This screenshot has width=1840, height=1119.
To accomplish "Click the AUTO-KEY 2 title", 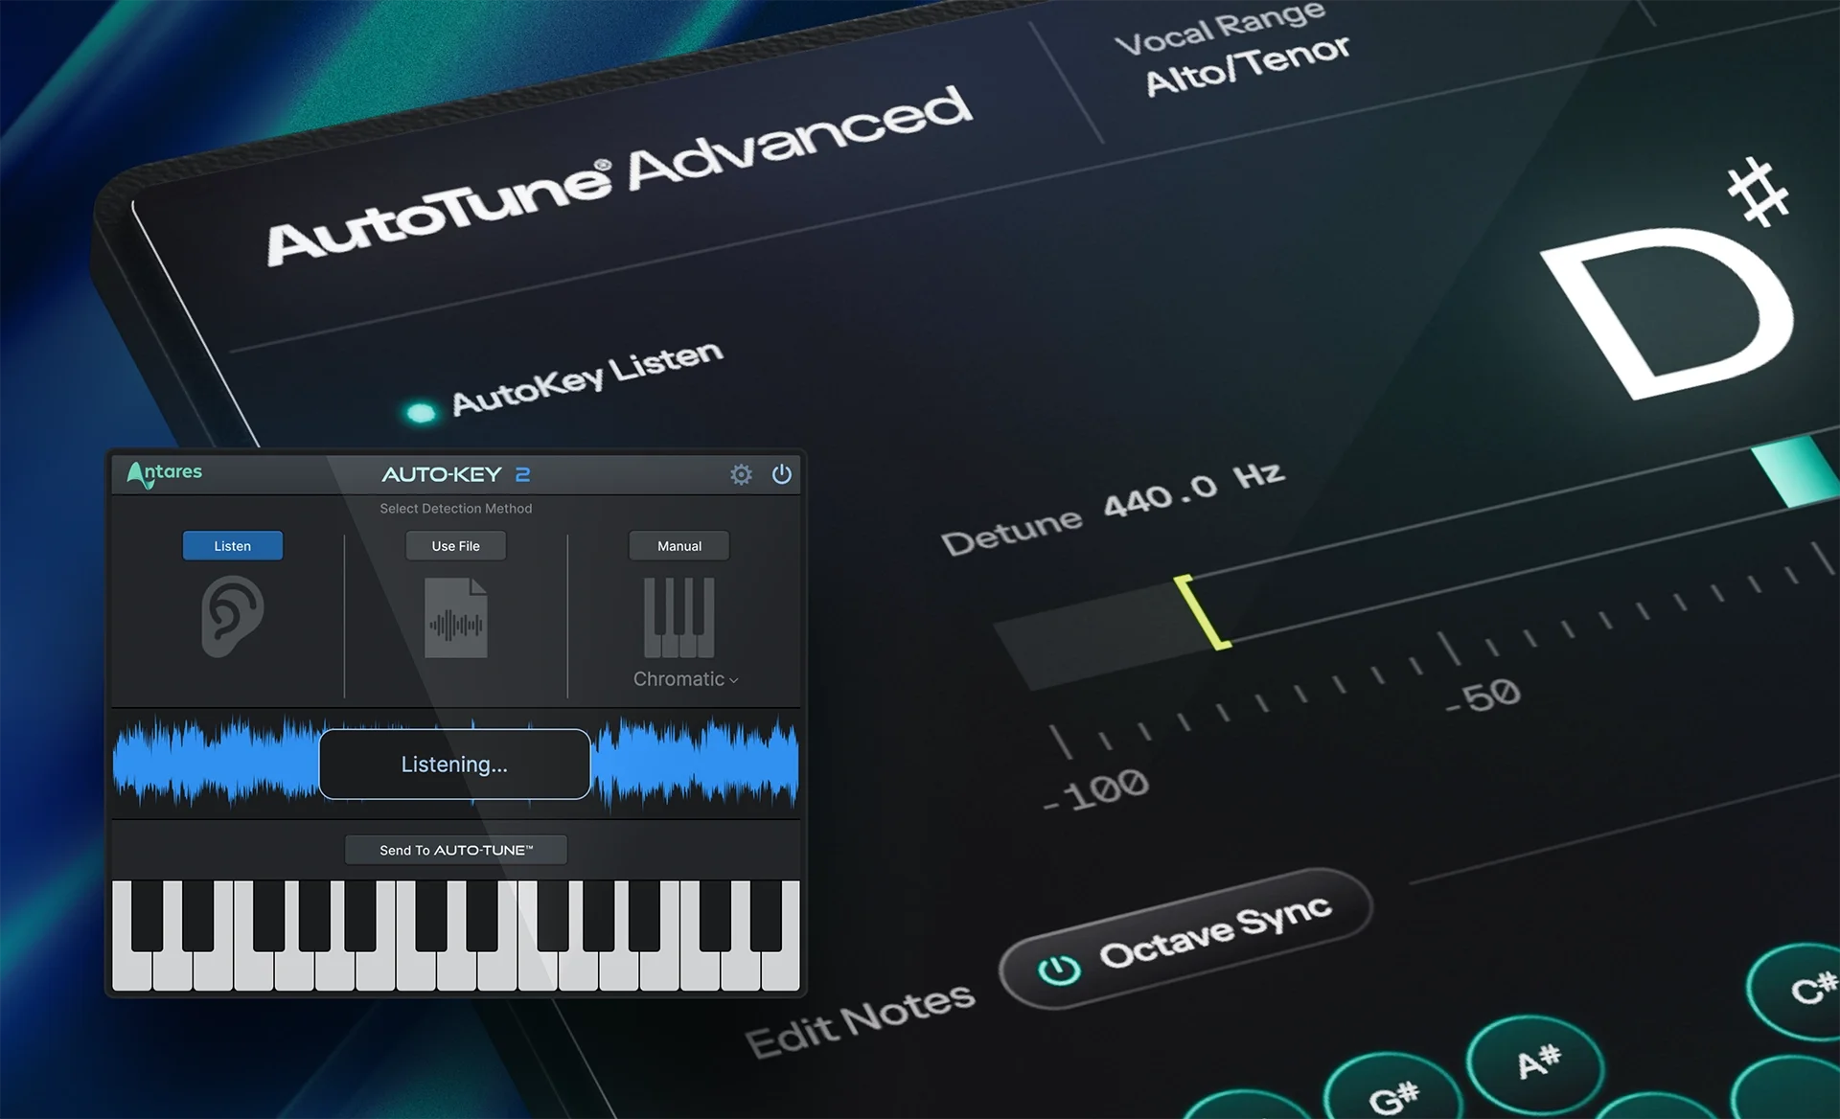I will point(456,474).
